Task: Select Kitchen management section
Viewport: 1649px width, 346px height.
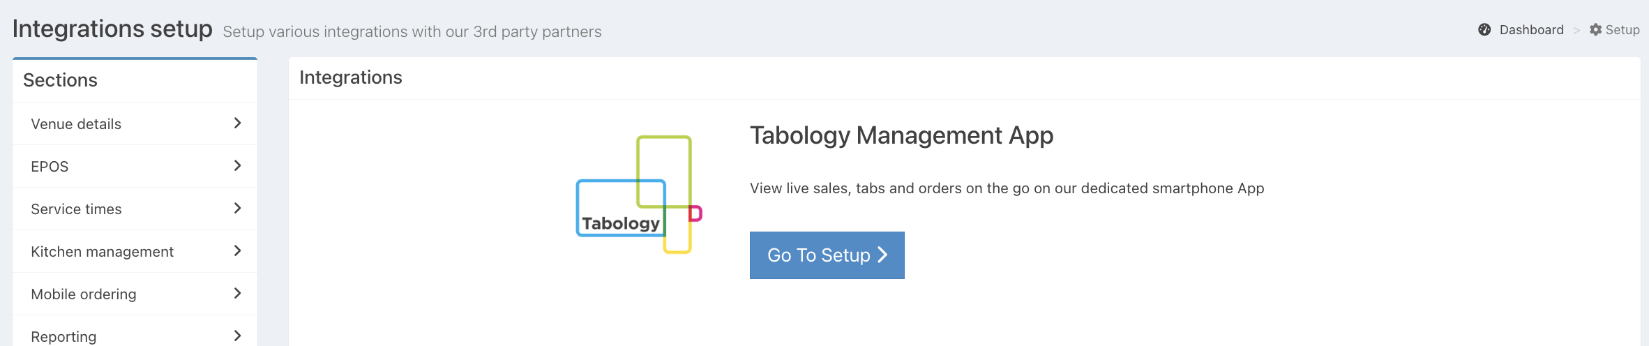Action: tap(102, 252)
